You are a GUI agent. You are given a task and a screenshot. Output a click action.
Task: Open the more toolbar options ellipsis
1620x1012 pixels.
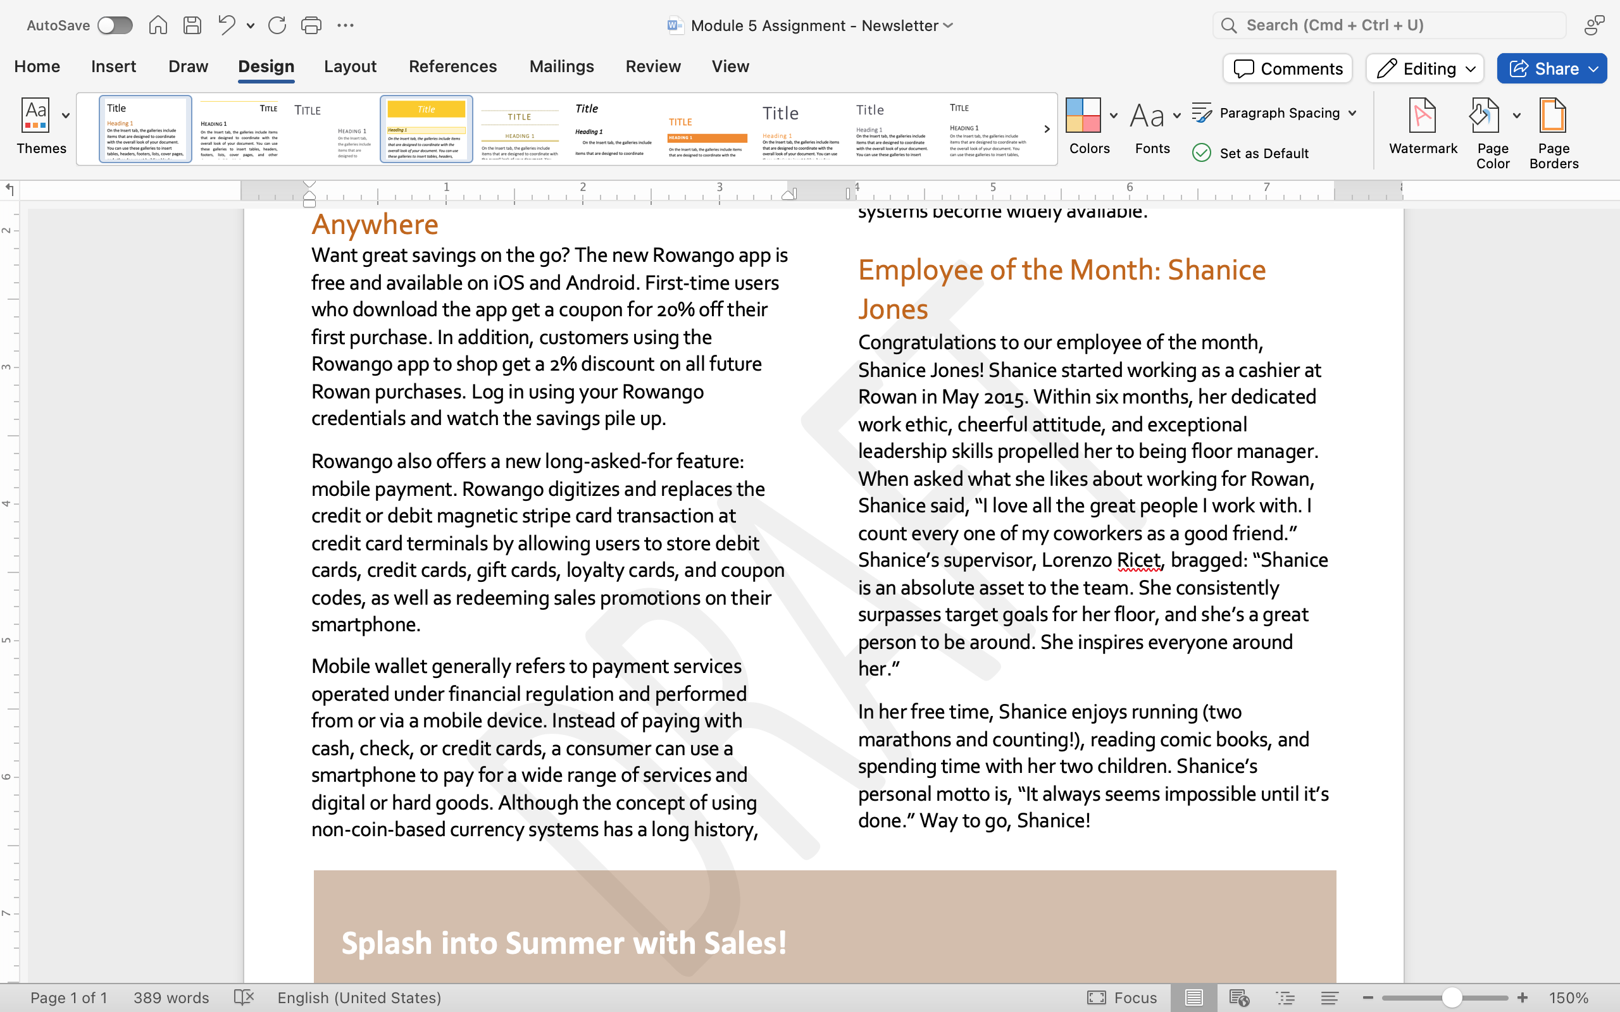[346, 25]
